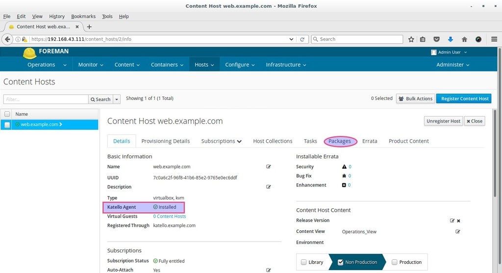Tick the select-all checkbox beside Name header
Image resolution: width=502 pixels, height=273 pixels.
[x=7, y=114]
